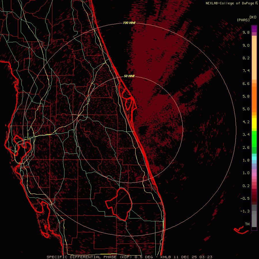Click the 5.0 value on the scale
This screenshot has width=259, height=259.
click(x=246, y=109)
